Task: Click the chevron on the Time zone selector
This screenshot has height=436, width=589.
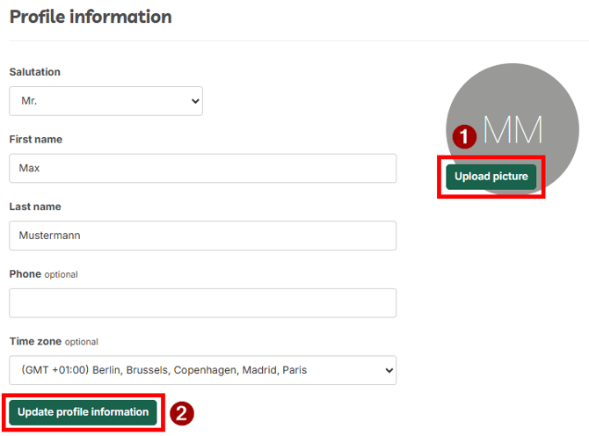Action: click(x=389, y=370)
